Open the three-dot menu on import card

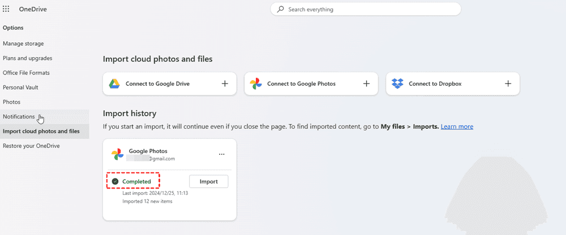(221, 154)
